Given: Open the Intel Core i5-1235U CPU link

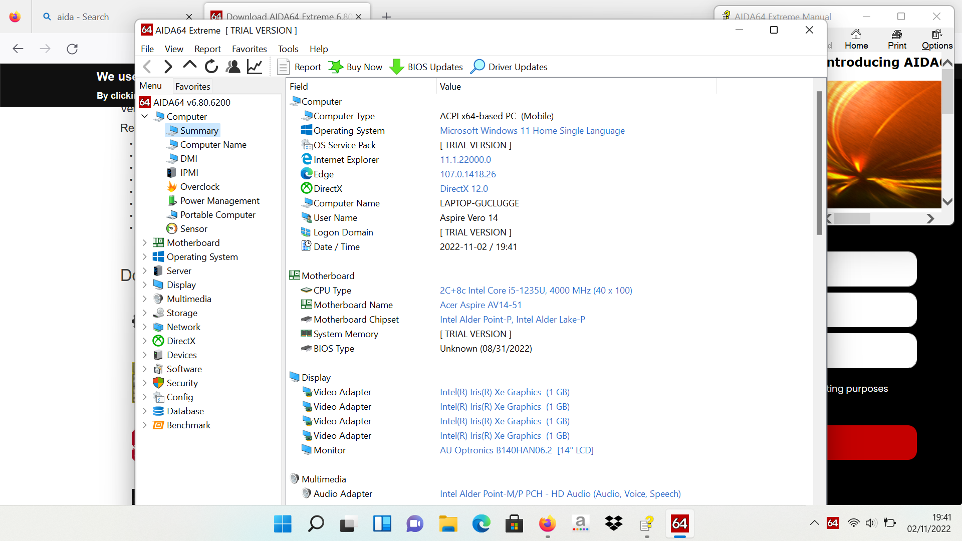Looking at the screenshot, I should tap(536, 290).
